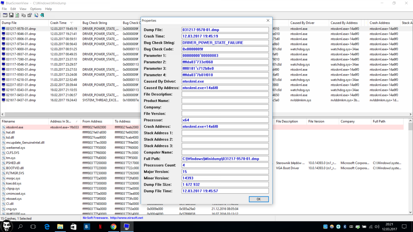Open the Find magnifier toolbar icon
This screenshot has width=413, height=232.
36,15
